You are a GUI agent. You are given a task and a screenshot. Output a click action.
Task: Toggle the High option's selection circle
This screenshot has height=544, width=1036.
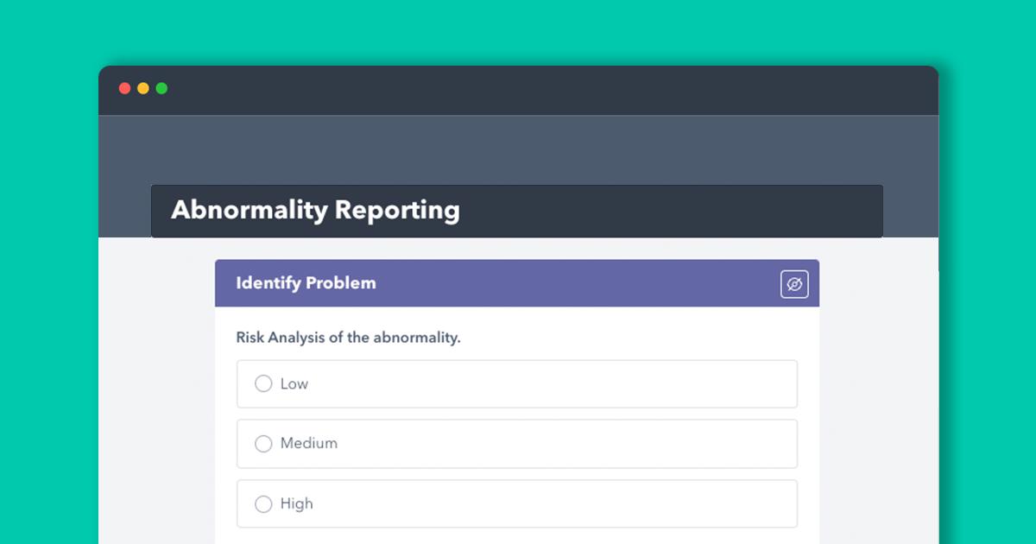click(x=263, y=503)
